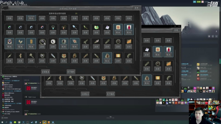Select 'Die for Valhalla' in the library list

[8, 87]
